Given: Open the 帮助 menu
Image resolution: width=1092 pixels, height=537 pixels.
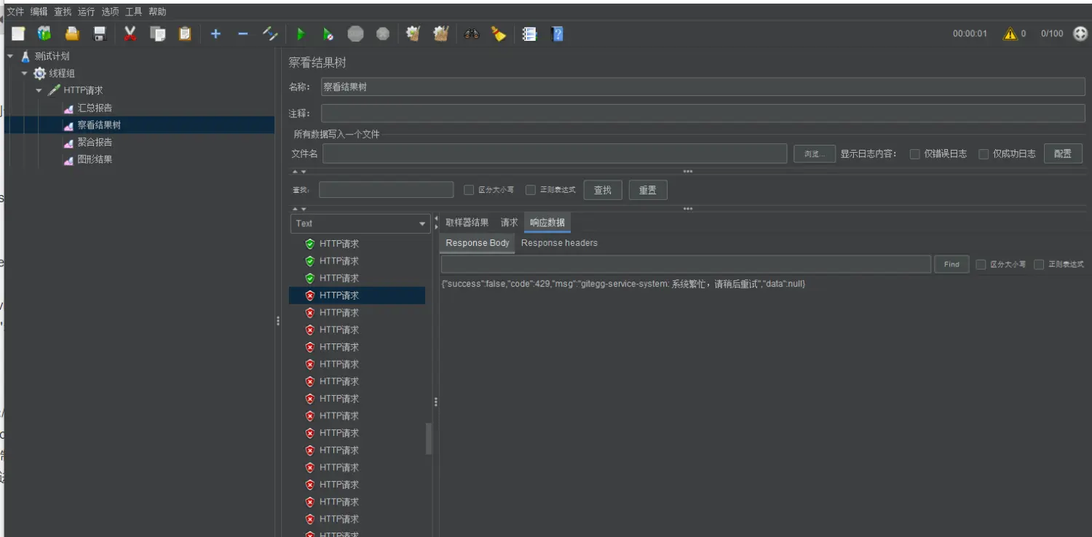Looking at the screenshot, I should [157, 12].
